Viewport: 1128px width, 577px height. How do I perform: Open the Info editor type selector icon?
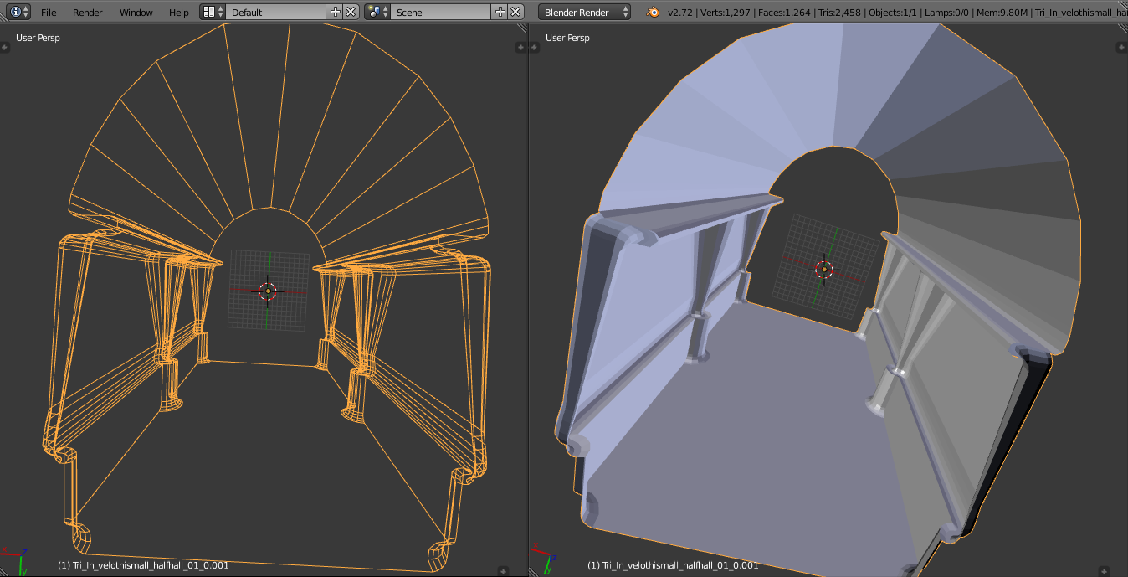(x=20, y=12)
